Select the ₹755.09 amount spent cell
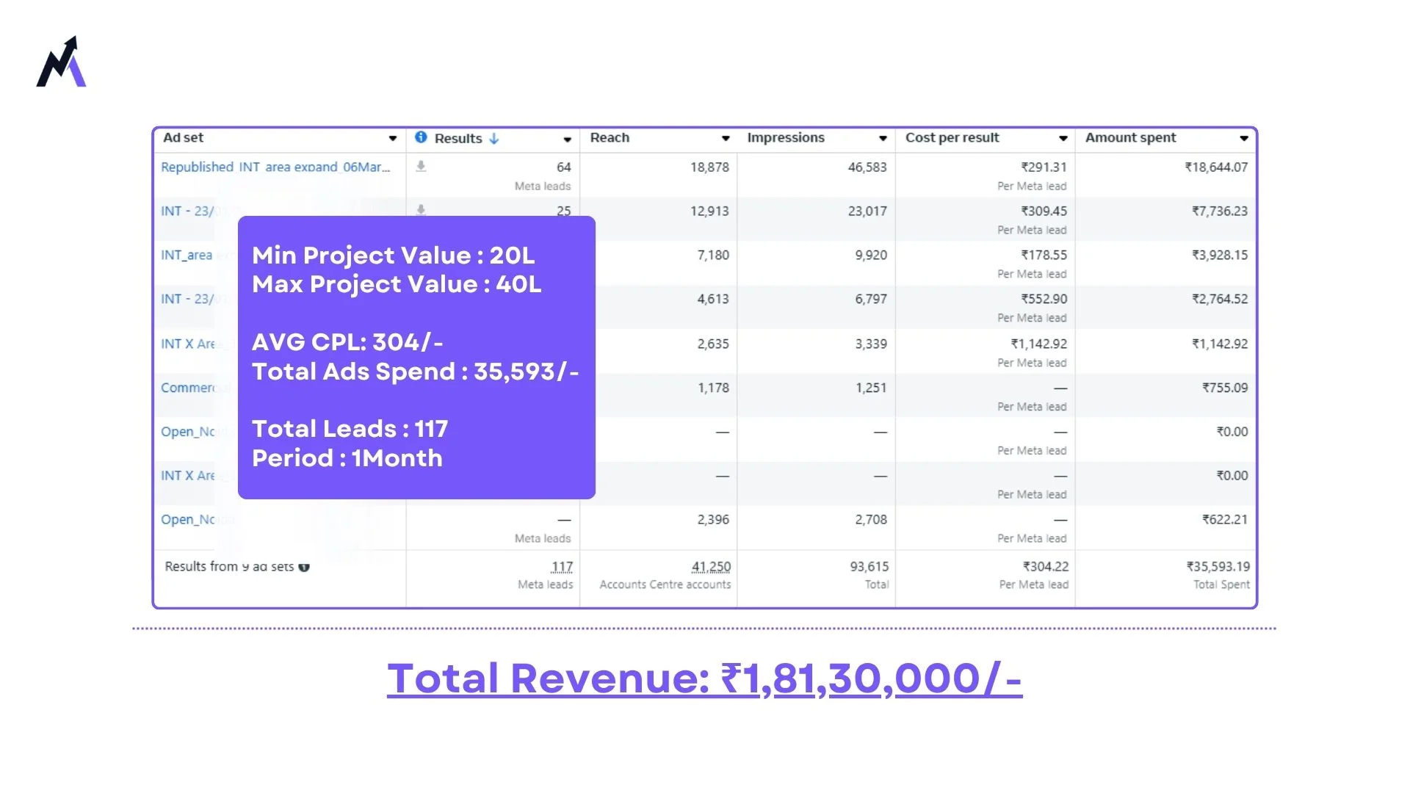This screenshot has width=1410, height=793. [x=1225, y=388]
